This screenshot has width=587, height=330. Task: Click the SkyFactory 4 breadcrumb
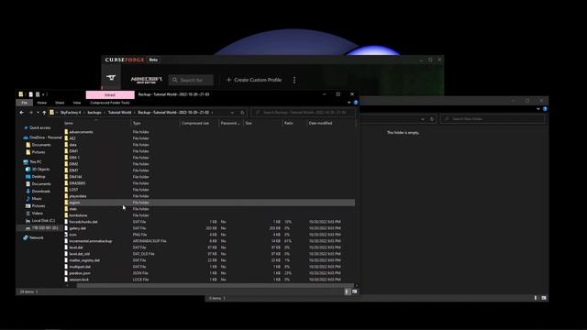click(71, 112)
